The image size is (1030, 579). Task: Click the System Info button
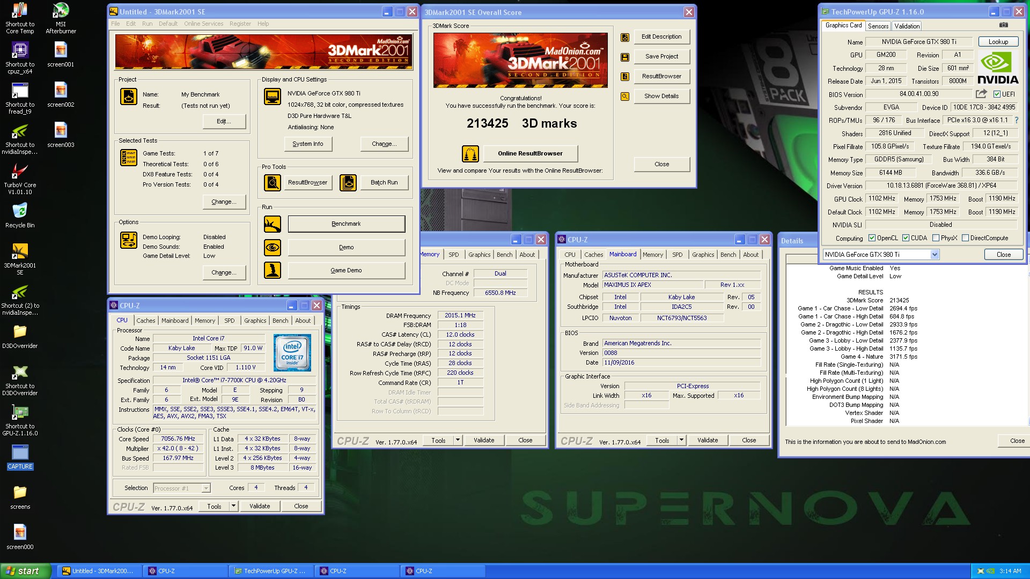click(x=308, y=144)
